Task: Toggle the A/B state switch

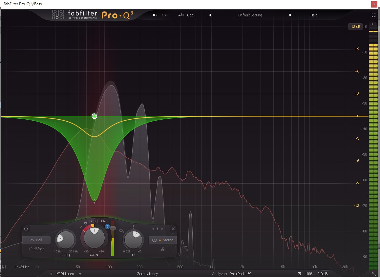Action: pos(181,15)
